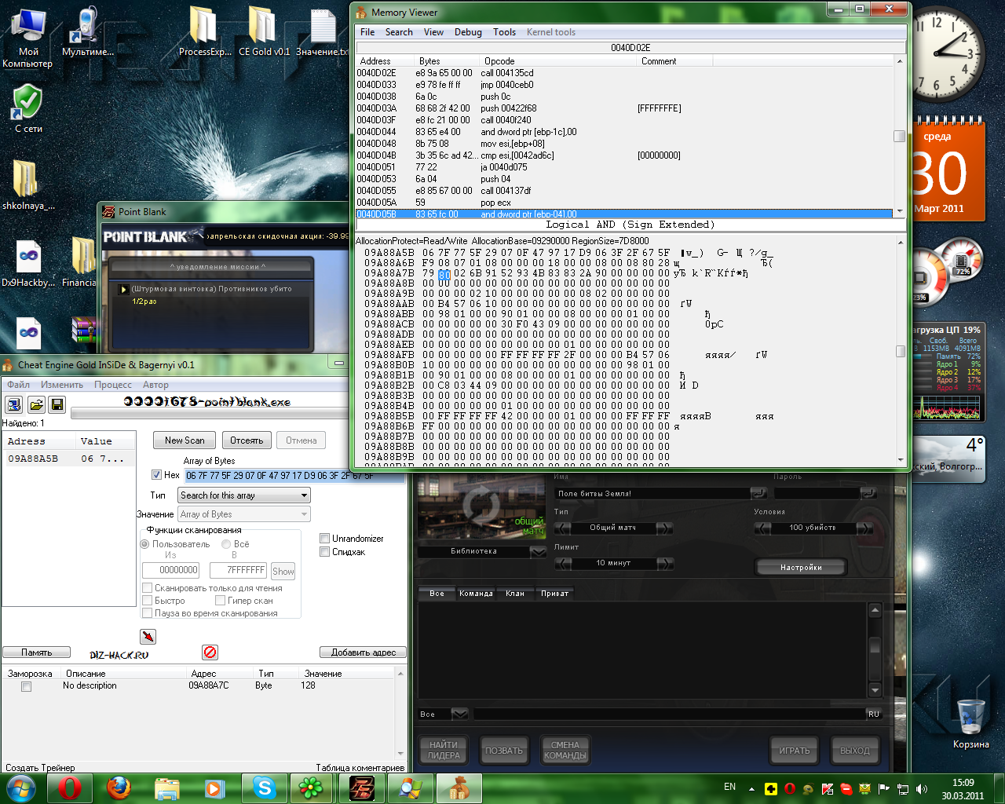Click the open-file folder icon in Cheat Engine
1005x804 pixels.
tap(35, 404)
